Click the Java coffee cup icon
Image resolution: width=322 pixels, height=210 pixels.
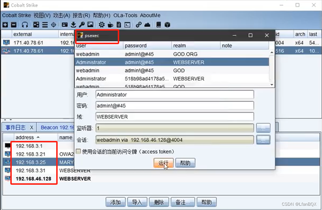[x=110, y=25]
